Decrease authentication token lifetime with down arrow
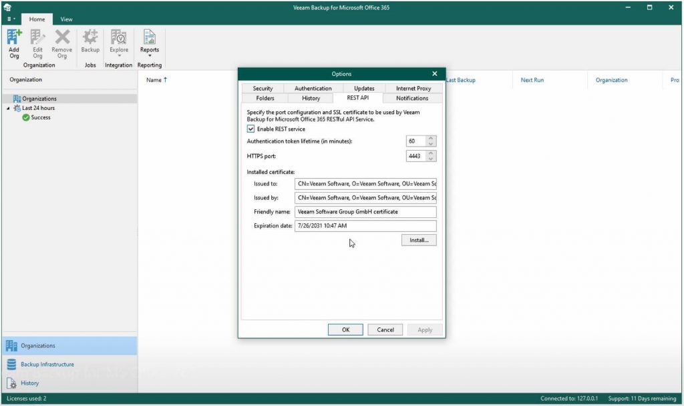This screenshot has height=406, width=684. coord(431,144)
